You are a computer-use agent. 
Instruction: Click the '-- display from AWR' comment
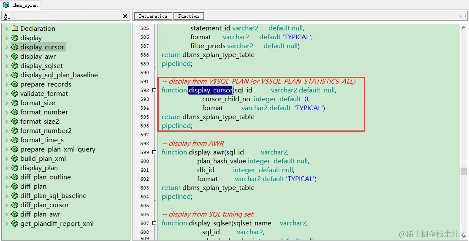[x=193, y=143]
